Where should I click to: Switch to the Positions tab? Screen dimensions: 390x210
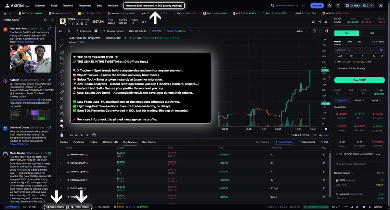[79, 142]
